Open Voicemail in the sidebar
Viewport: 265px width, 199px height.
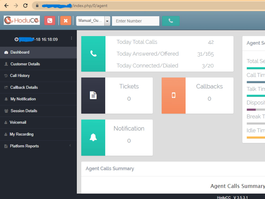[38, 123]
